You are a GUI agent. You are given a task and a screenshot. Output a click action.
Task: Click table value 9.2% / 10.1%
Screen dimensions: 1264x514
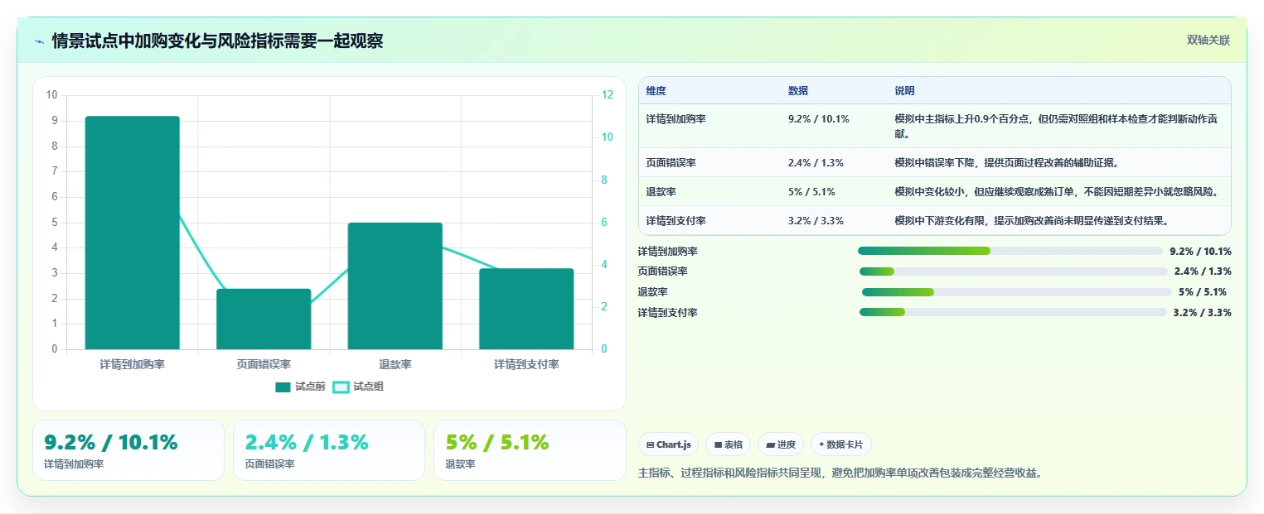coord(818,119)
